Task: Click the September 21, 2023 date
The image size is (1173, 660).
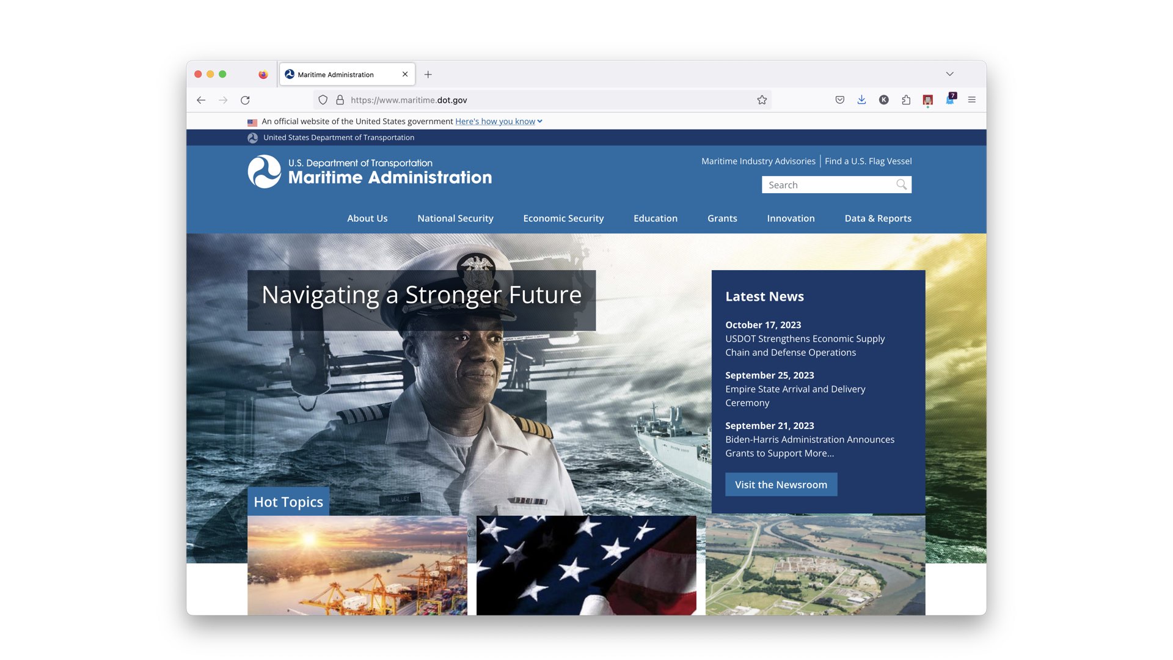Action: [x=770, y=426]
